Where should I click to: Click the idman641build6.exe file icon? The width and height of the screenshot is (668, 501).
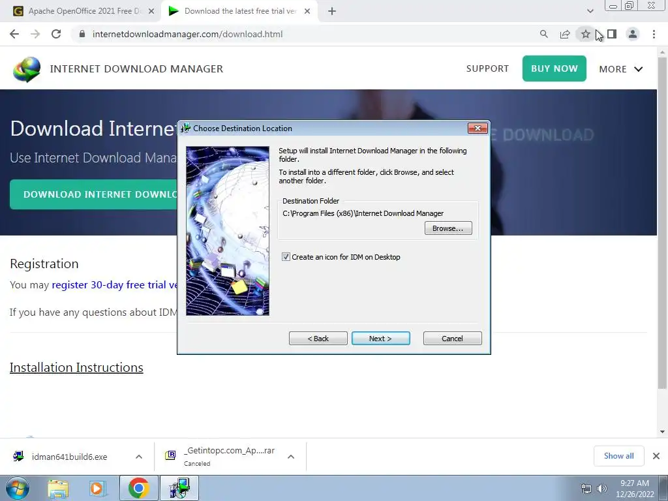point(18,456)
